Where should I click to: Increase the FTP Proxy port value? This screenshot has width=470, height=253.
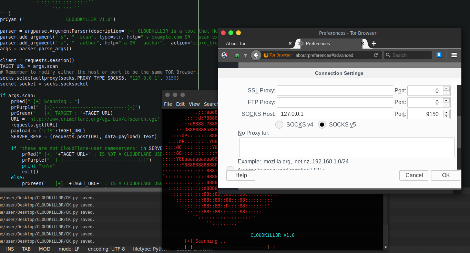point(447,100)
